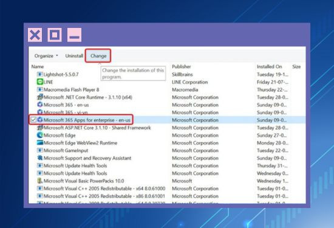This screenshot has height=228, width=334.
Task: Select the Lightshot-5.5.0.7 row name
Action: tap(61, 74)
